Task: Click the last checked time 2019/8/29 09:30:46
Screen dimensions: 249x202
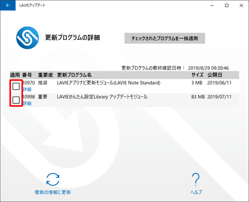Action: click(208, 68)
